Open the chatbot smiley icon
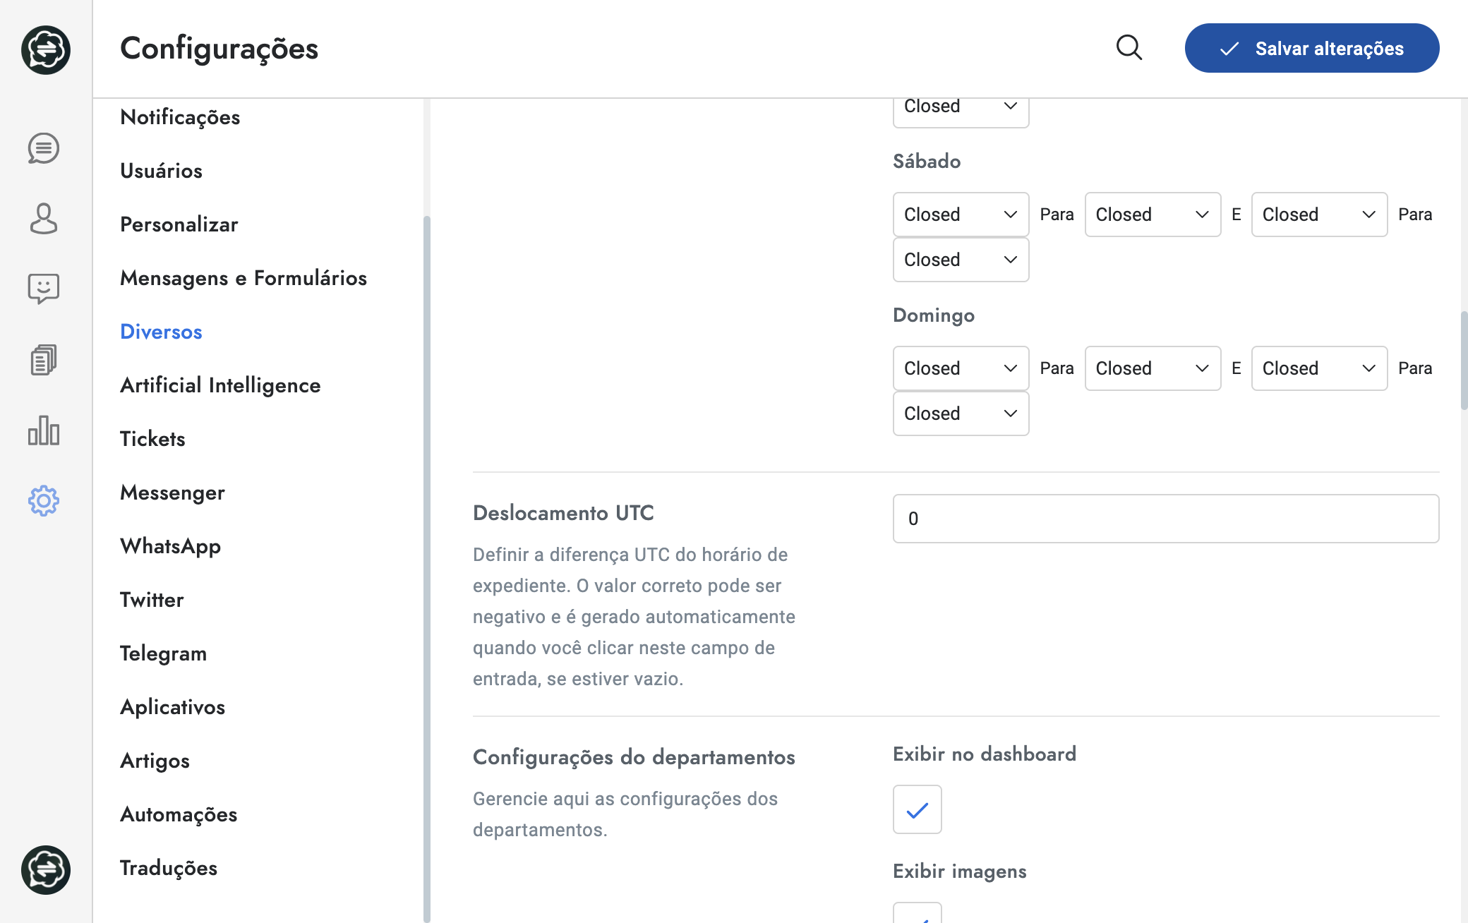This screenshot has height=923, width=1468. tap(44, 289)
